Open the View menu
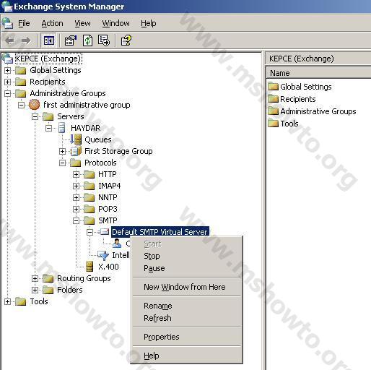 coord(82,23)
